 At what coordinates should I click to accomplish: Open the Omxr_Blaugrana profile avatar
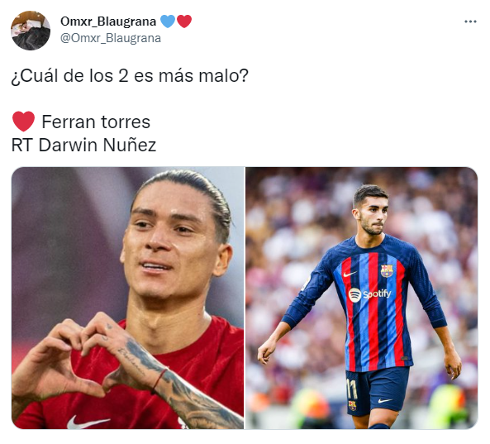(x=31, y=31)
